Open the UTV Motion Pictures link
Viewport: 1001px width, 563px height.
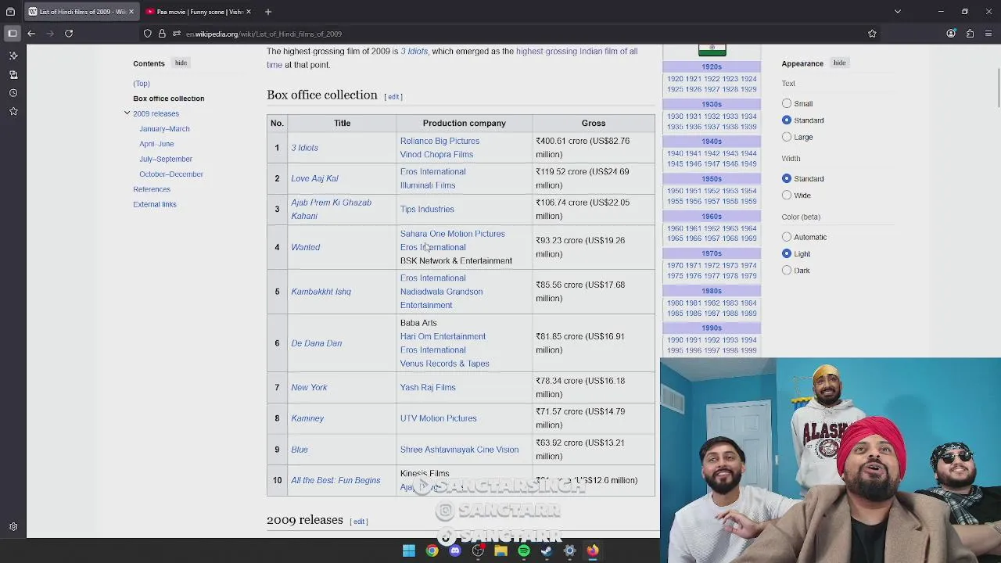[x=438, y=418]
